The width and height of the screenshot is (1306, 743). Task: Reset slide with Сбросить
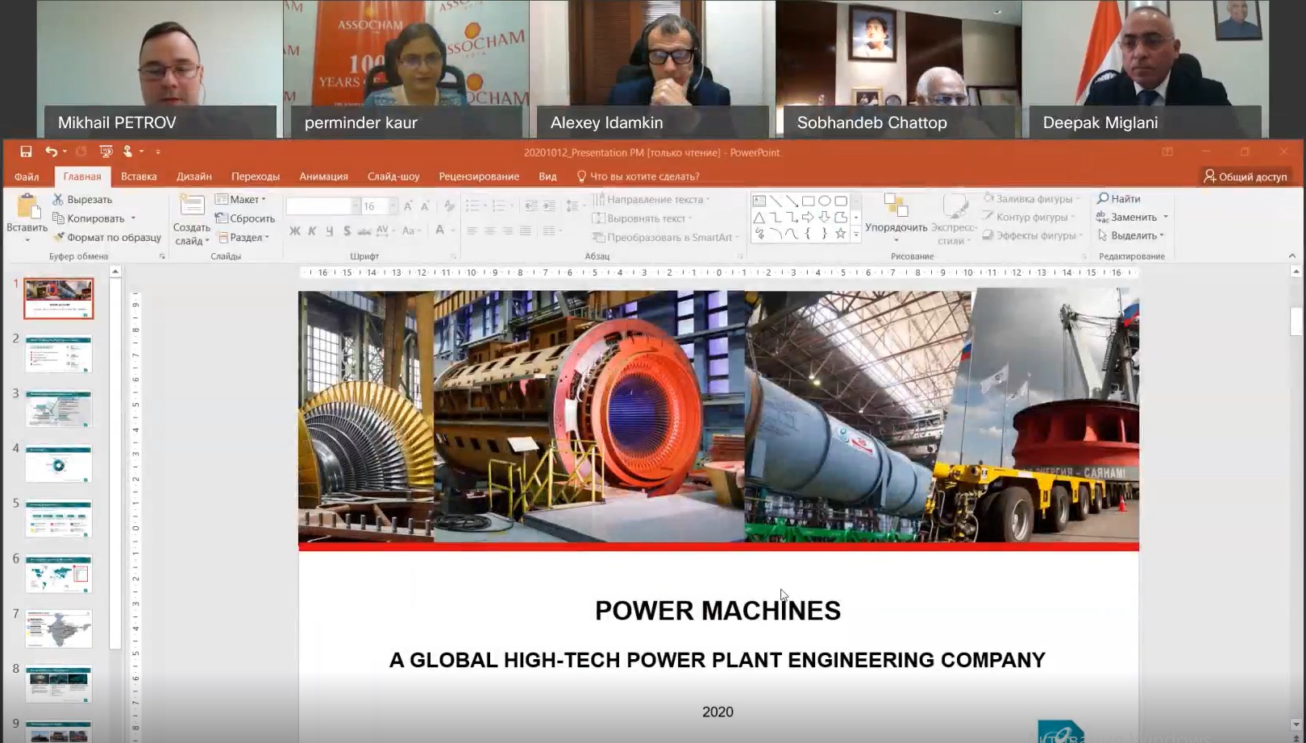click(x=245, y=218)
